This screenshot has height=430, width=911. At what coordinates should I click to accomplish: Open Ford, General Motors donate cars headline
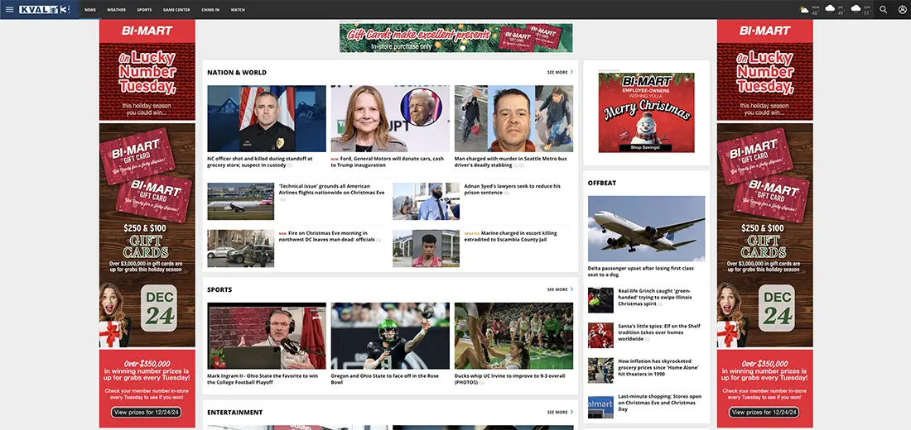coord(388,162)
